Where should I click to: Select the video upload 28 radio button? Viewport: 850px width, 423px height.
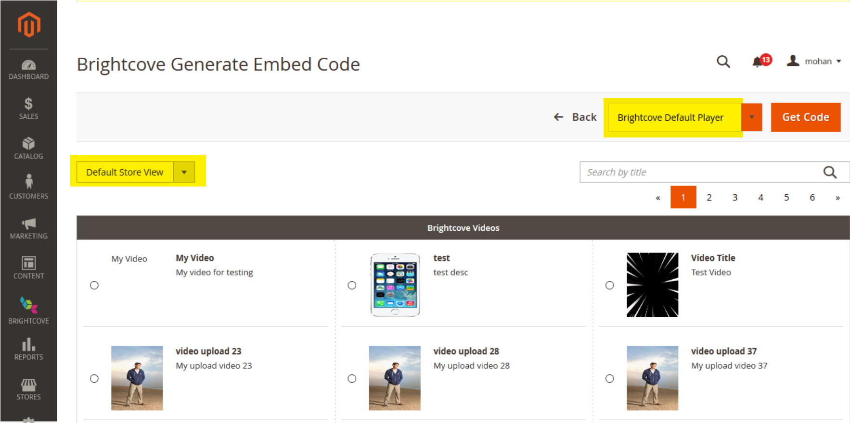pyautogui.click(x=352, y=378)
